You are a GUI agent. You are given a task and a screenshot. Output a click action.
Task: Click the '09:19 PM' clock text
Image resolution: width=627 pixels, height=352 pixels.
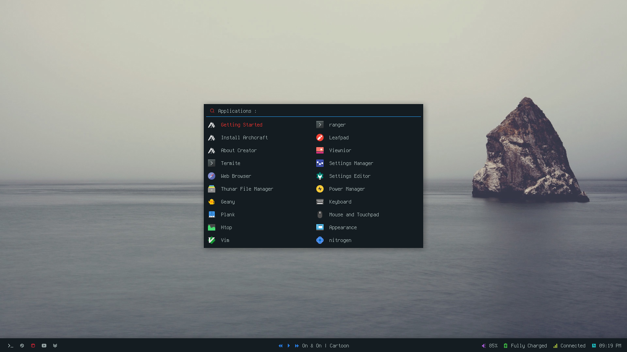(610, 346)
